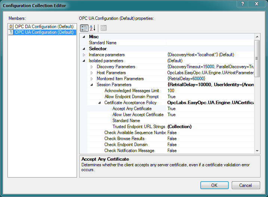268x197 pixels.
Task: Collapse Session Parameters node
Action: pyautogui.click(x=92, y=85)
